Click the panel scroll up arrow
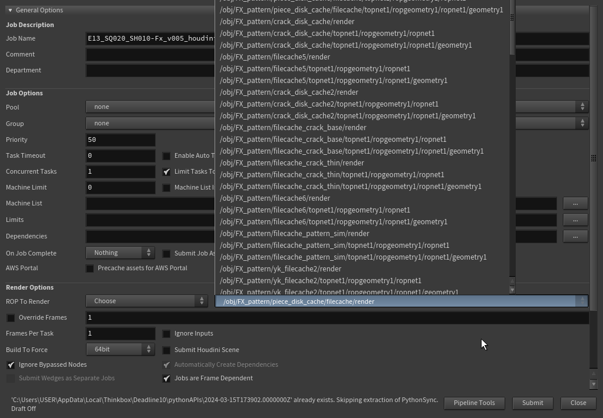 594,373
